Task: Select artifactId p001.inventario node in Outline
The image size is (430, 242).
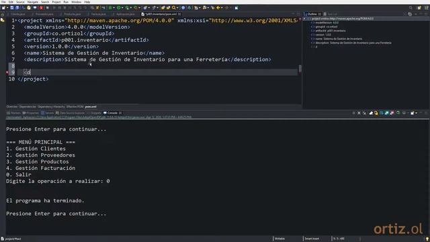Action: click(329, 31)
